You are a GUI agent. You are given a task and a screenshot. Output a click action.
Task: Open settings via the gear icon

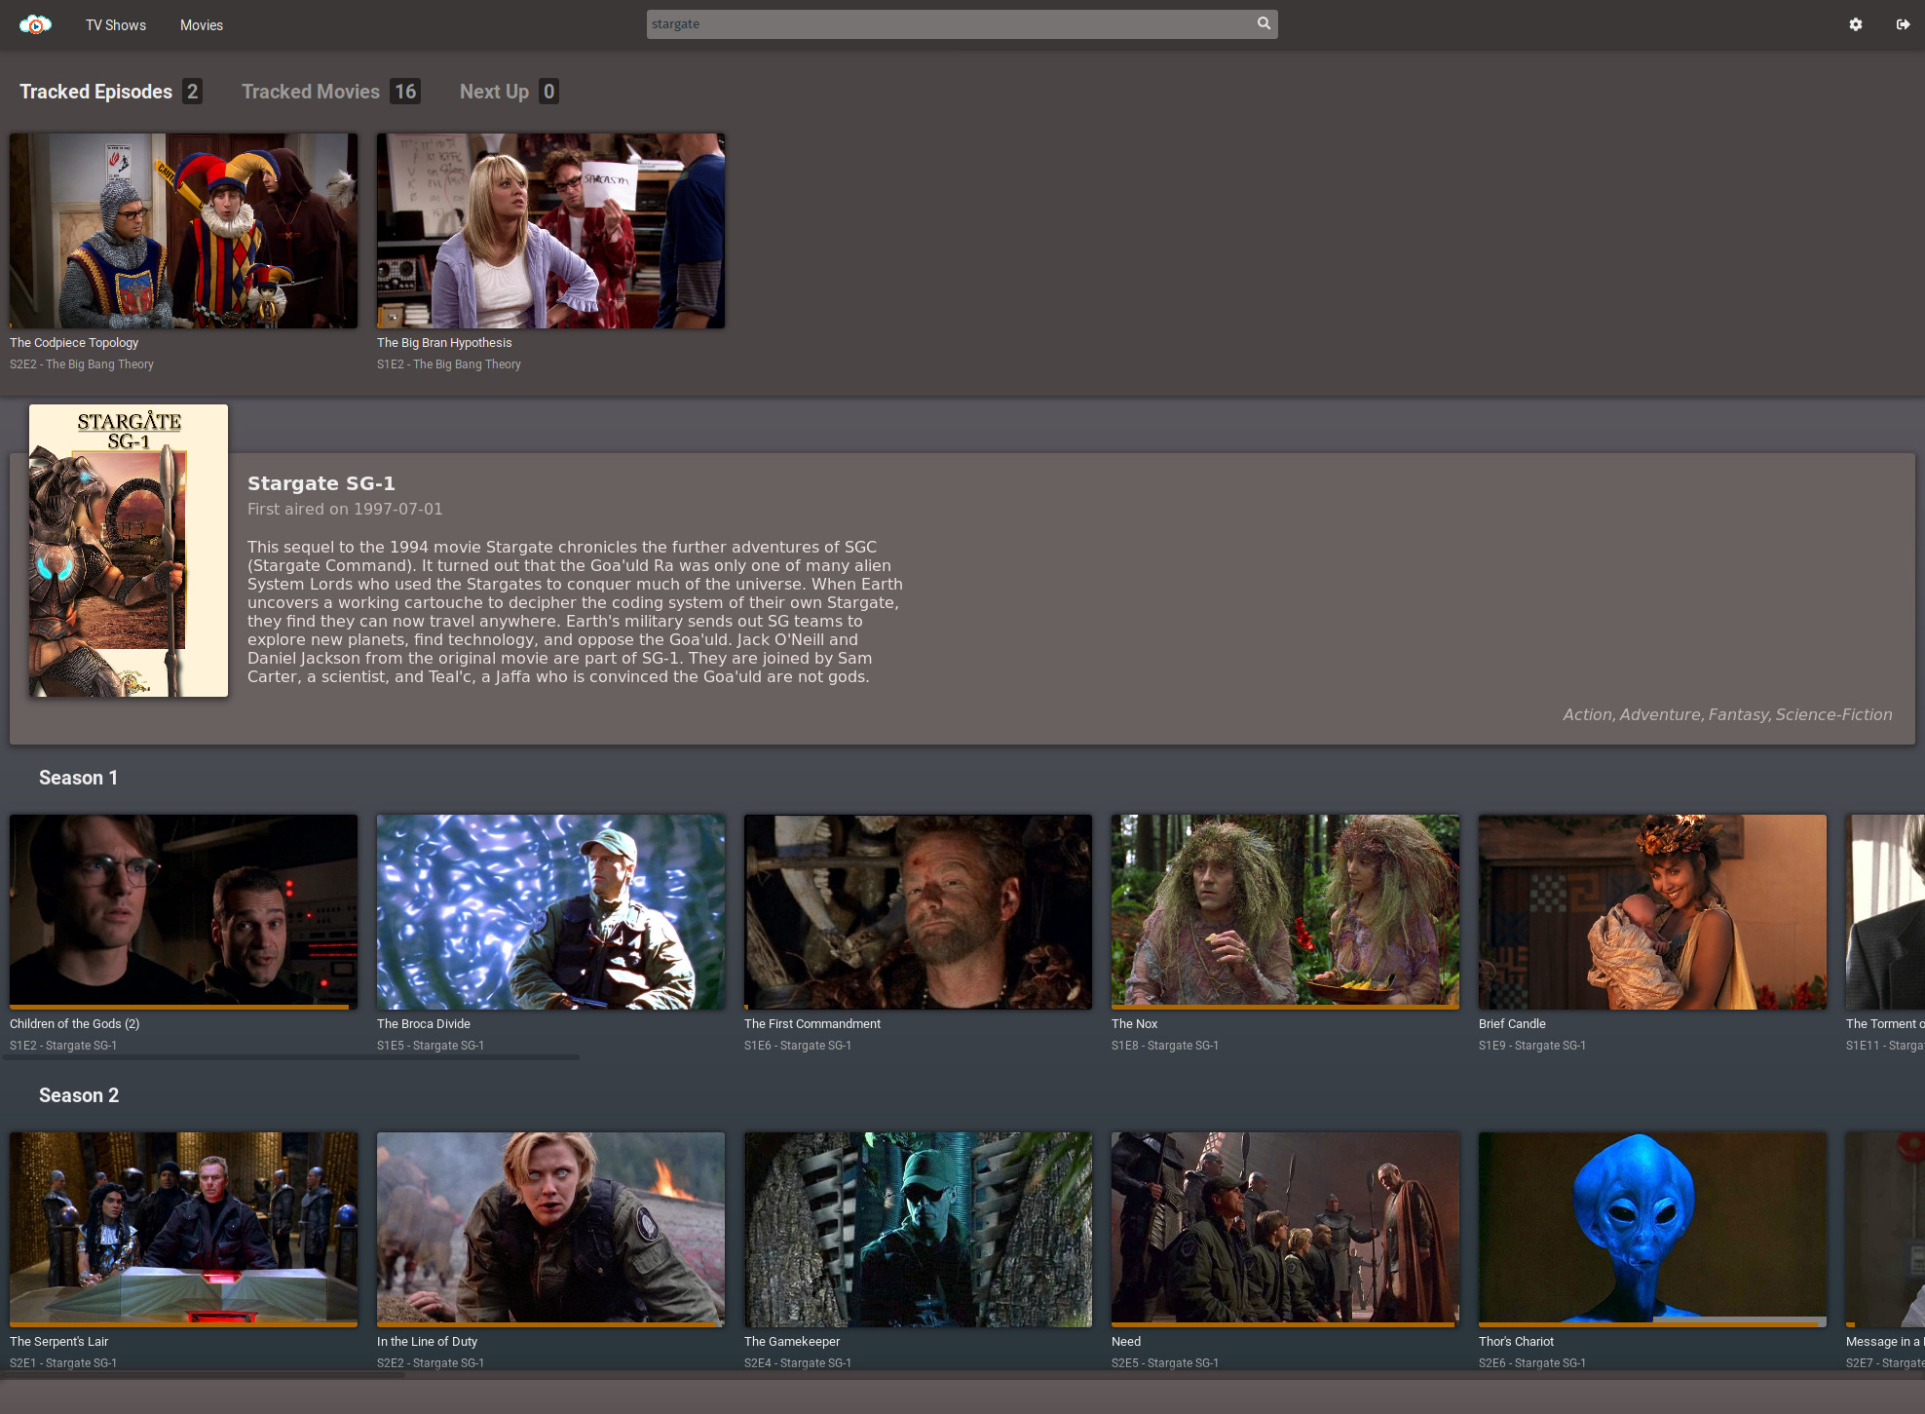coord(1856,24)
